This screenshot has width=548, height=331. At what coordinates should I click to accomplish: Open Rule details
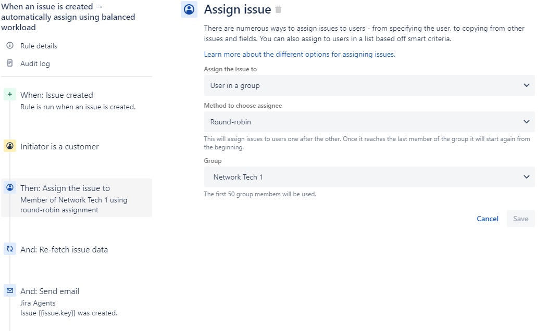click(39, 46)
